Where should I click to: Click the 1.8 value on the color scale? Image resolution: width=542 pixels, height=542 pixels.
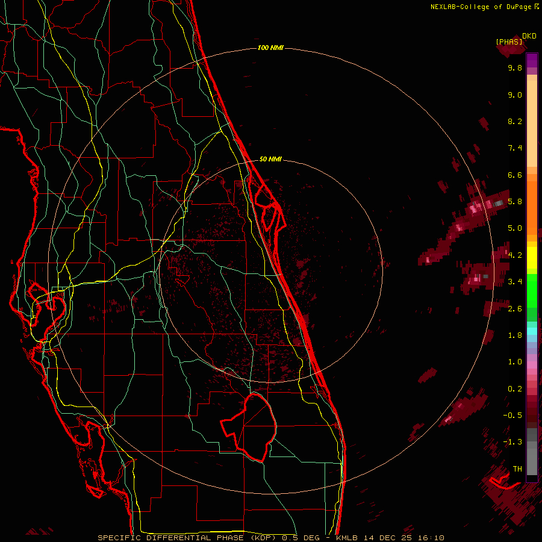coord(515,335)
